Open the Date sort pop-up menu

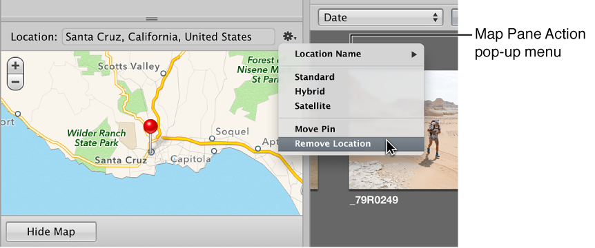point(380,17)
